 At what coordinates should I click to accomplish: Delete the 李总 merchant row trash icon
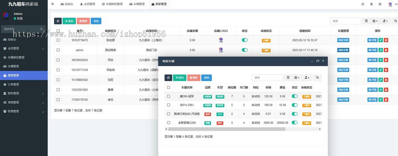[x=386, y=100]
